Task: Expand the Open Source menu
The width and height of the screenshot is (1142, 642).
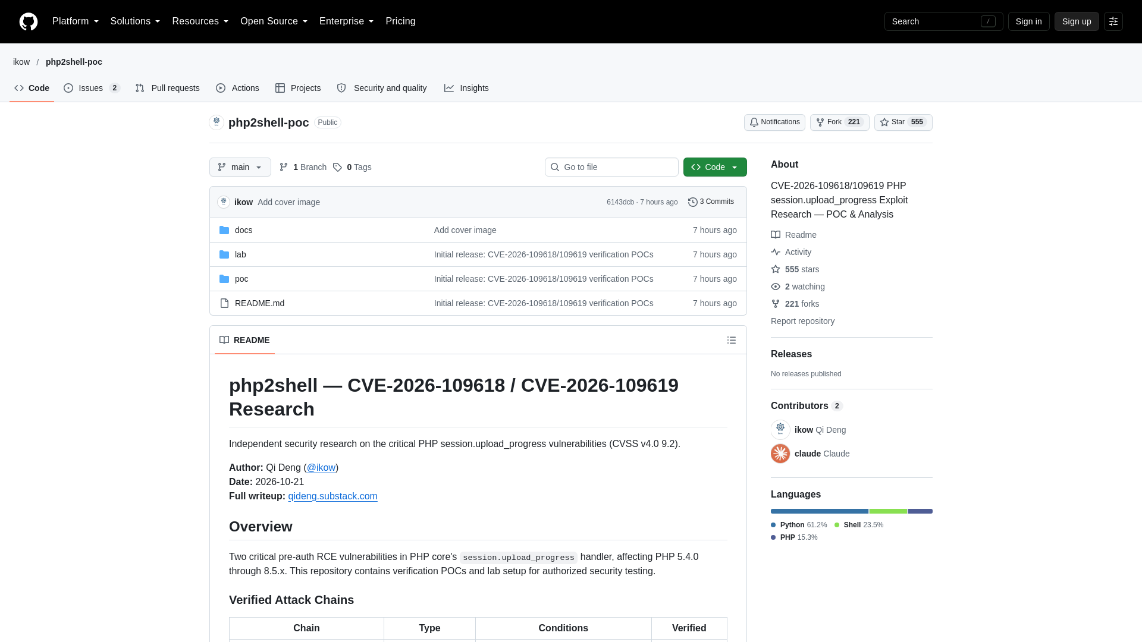Action: pyautogui.click(x=274, y=21)
